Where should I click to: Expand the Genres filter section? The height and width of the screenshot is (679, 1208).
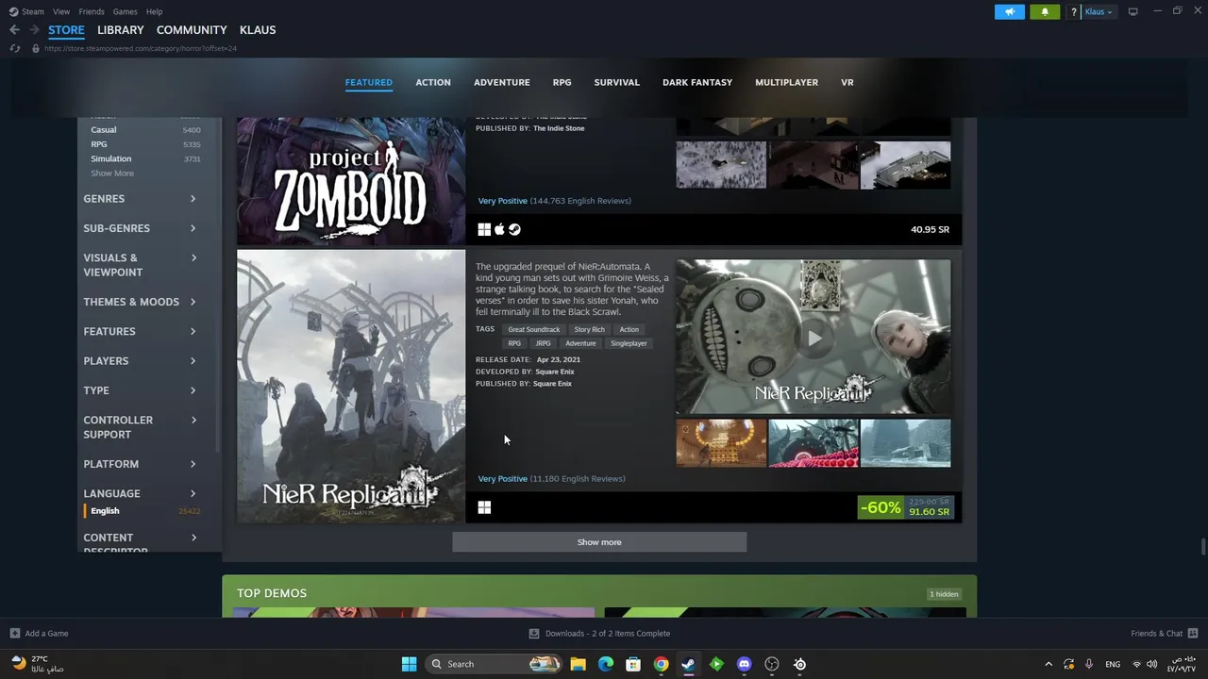pos(140,199)
